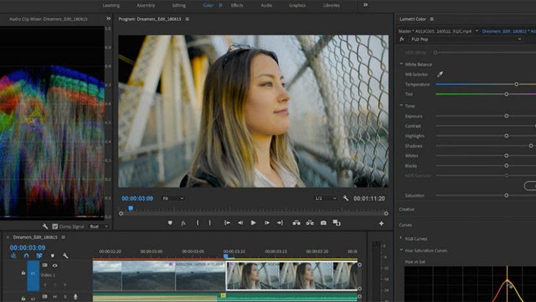536x302 pixels.
Task: Toggle the comparison view button
Action: (x=337, y=223)
